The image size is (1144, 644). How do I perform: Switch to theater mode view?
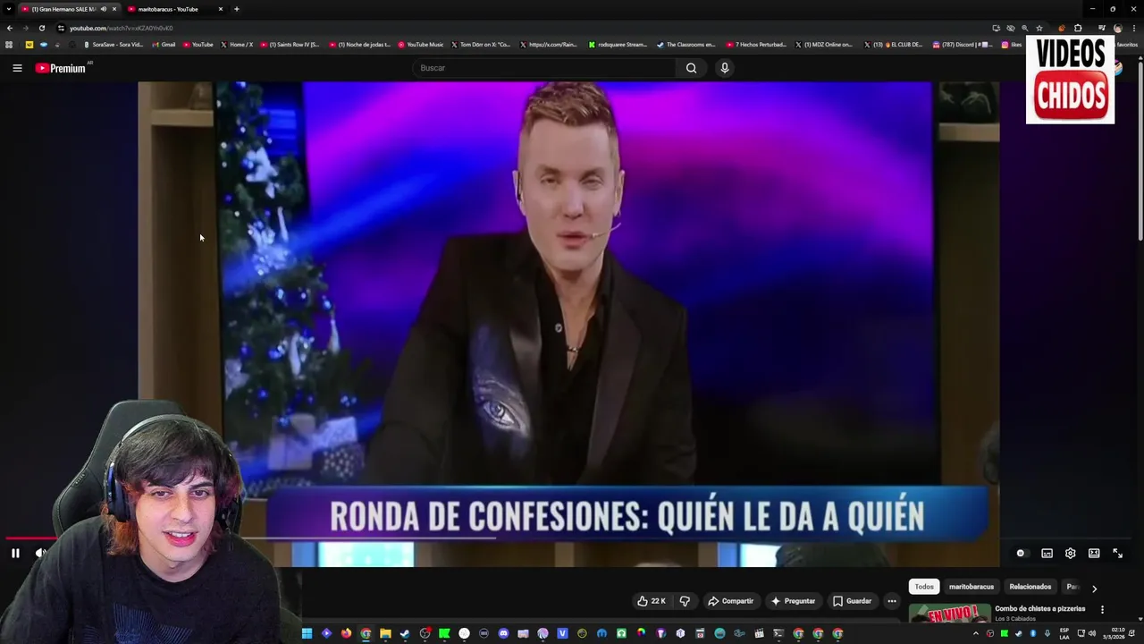click(1094, 554)
